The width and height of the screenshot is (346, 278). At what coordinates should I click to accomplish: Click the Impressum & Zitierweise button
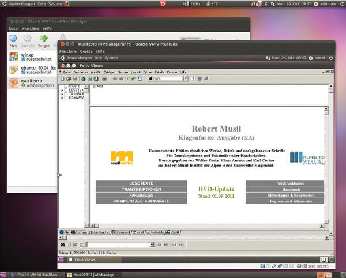[x=285, y=201]
